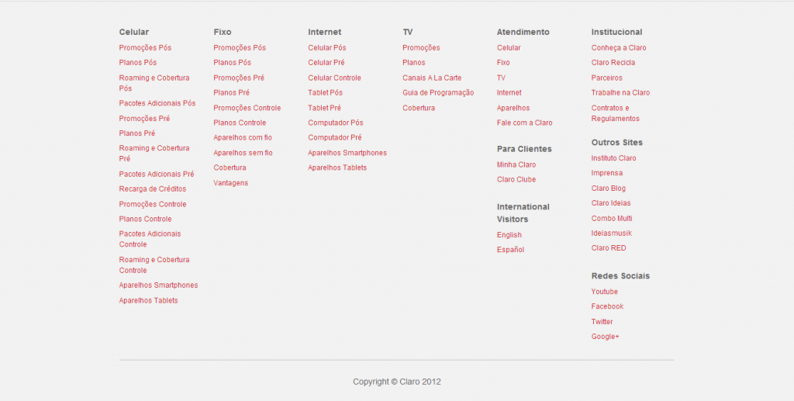Choose the Español language link
The image size is (794, 401).
pyautogui.click(x=511, y=250)
